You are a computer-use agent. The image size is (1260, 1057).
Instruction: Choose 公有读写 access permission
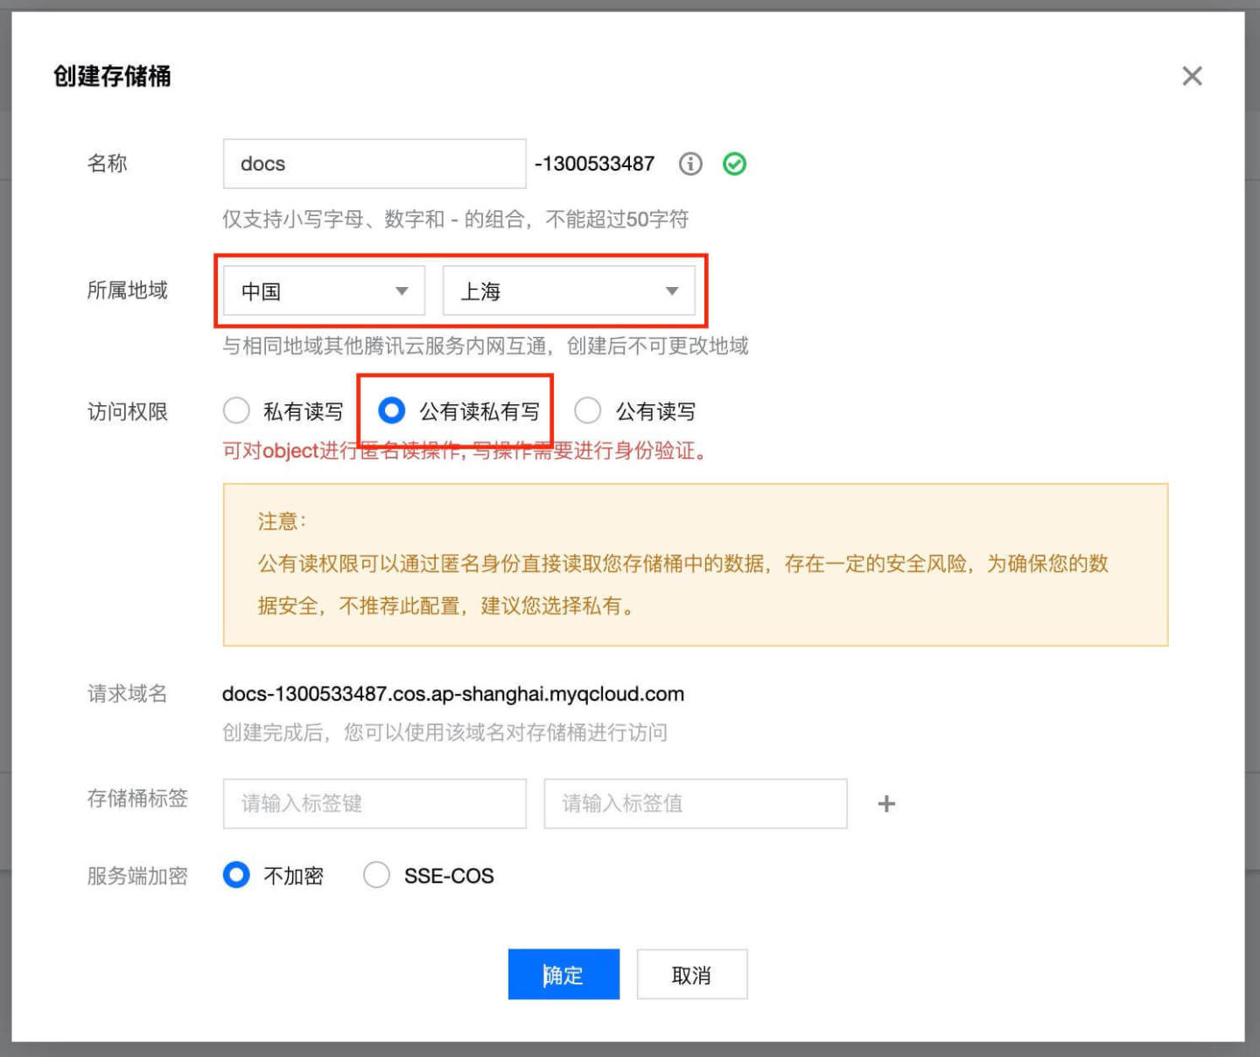pyautogui.click(x=587, y=410)
